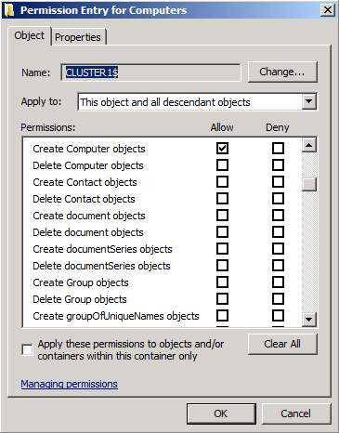
Task: Check Allow for Delete Computer objects
Action: pos(222,165)
